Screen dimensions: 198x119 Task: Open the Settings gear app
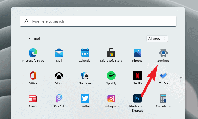(163, 55)
